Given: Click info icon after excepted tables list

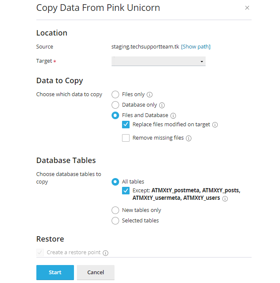Looking at the screenshot, I should pos(225,199).
